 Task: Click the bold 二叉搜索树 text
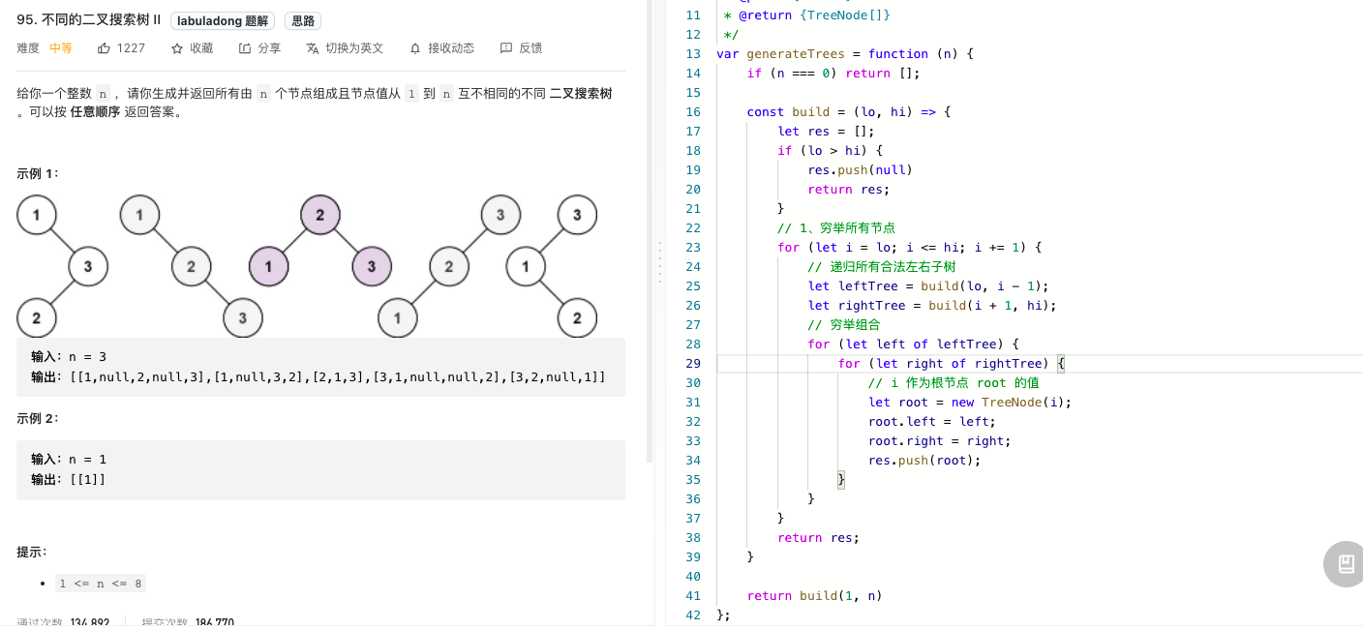coord(581,94)
